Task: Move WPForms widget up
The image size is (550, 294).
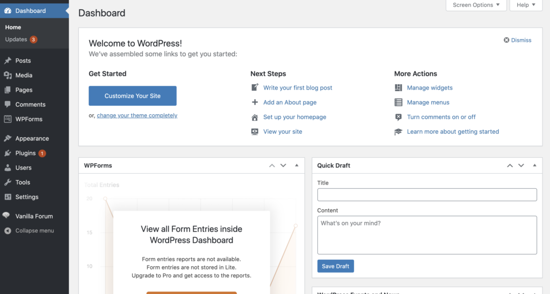Action: [272, 165]
